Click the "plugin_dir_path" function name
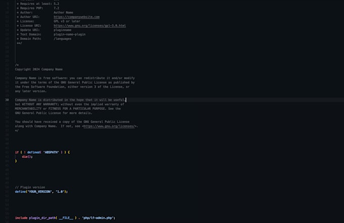 tap(42, 218)
